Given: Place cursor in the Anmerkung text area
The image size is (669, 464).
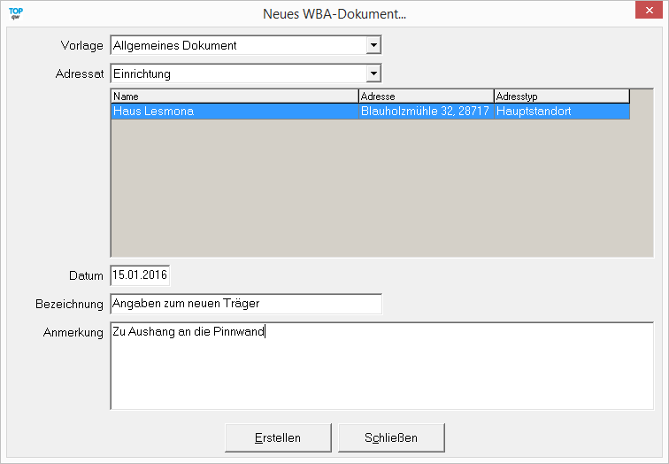Looking at the screenshot, I should 381,372.
